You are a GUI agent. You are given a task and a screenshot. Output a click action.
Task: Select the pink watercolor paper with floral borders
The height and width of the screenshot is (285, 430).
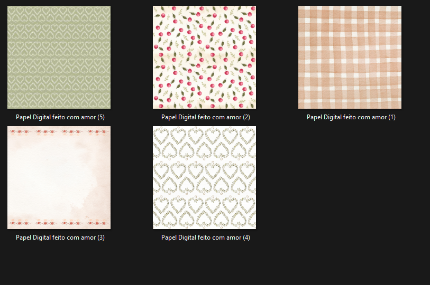coord(59,177)
